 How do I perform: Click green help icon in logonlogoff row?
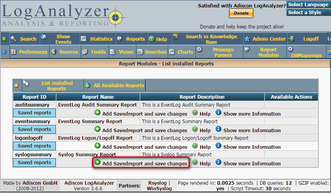pyautogui.click(x=195, y=146)
